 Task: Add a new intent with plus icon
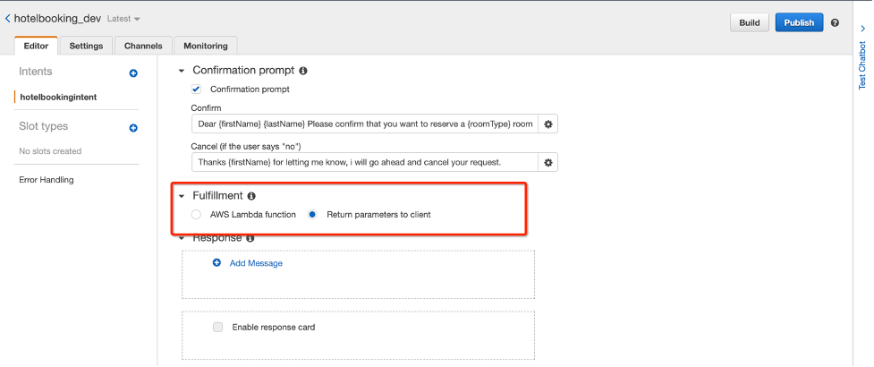pyautogui.click(x=133, y=73)
